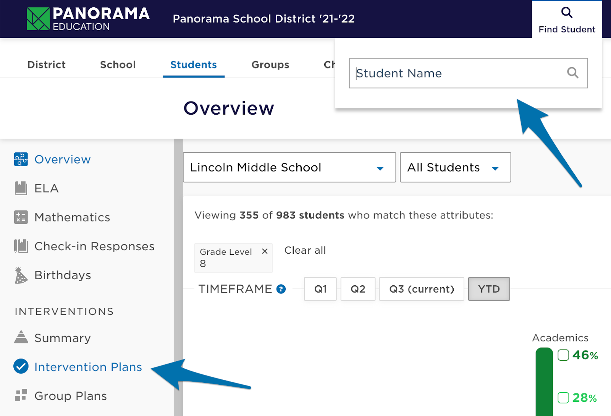The image size is (611, 416).
Task: Click the TIMEFRAME help question icon
Action: (x=281, y=289)
